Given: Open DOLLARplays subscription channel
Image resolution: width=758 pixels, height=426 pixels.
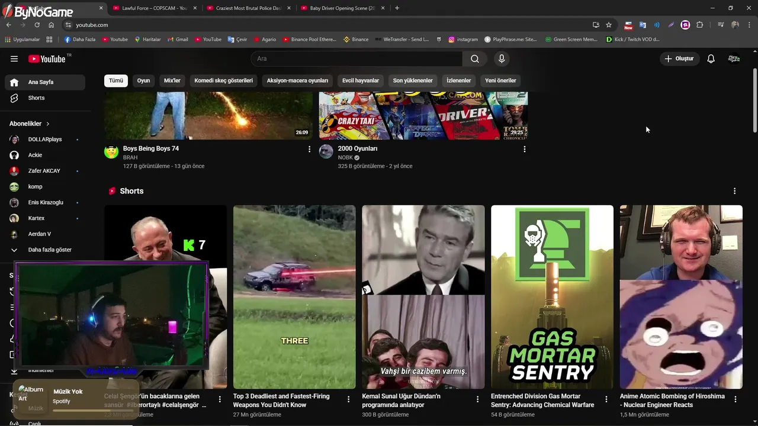Looking at the screenshot, I should point(45,139).
